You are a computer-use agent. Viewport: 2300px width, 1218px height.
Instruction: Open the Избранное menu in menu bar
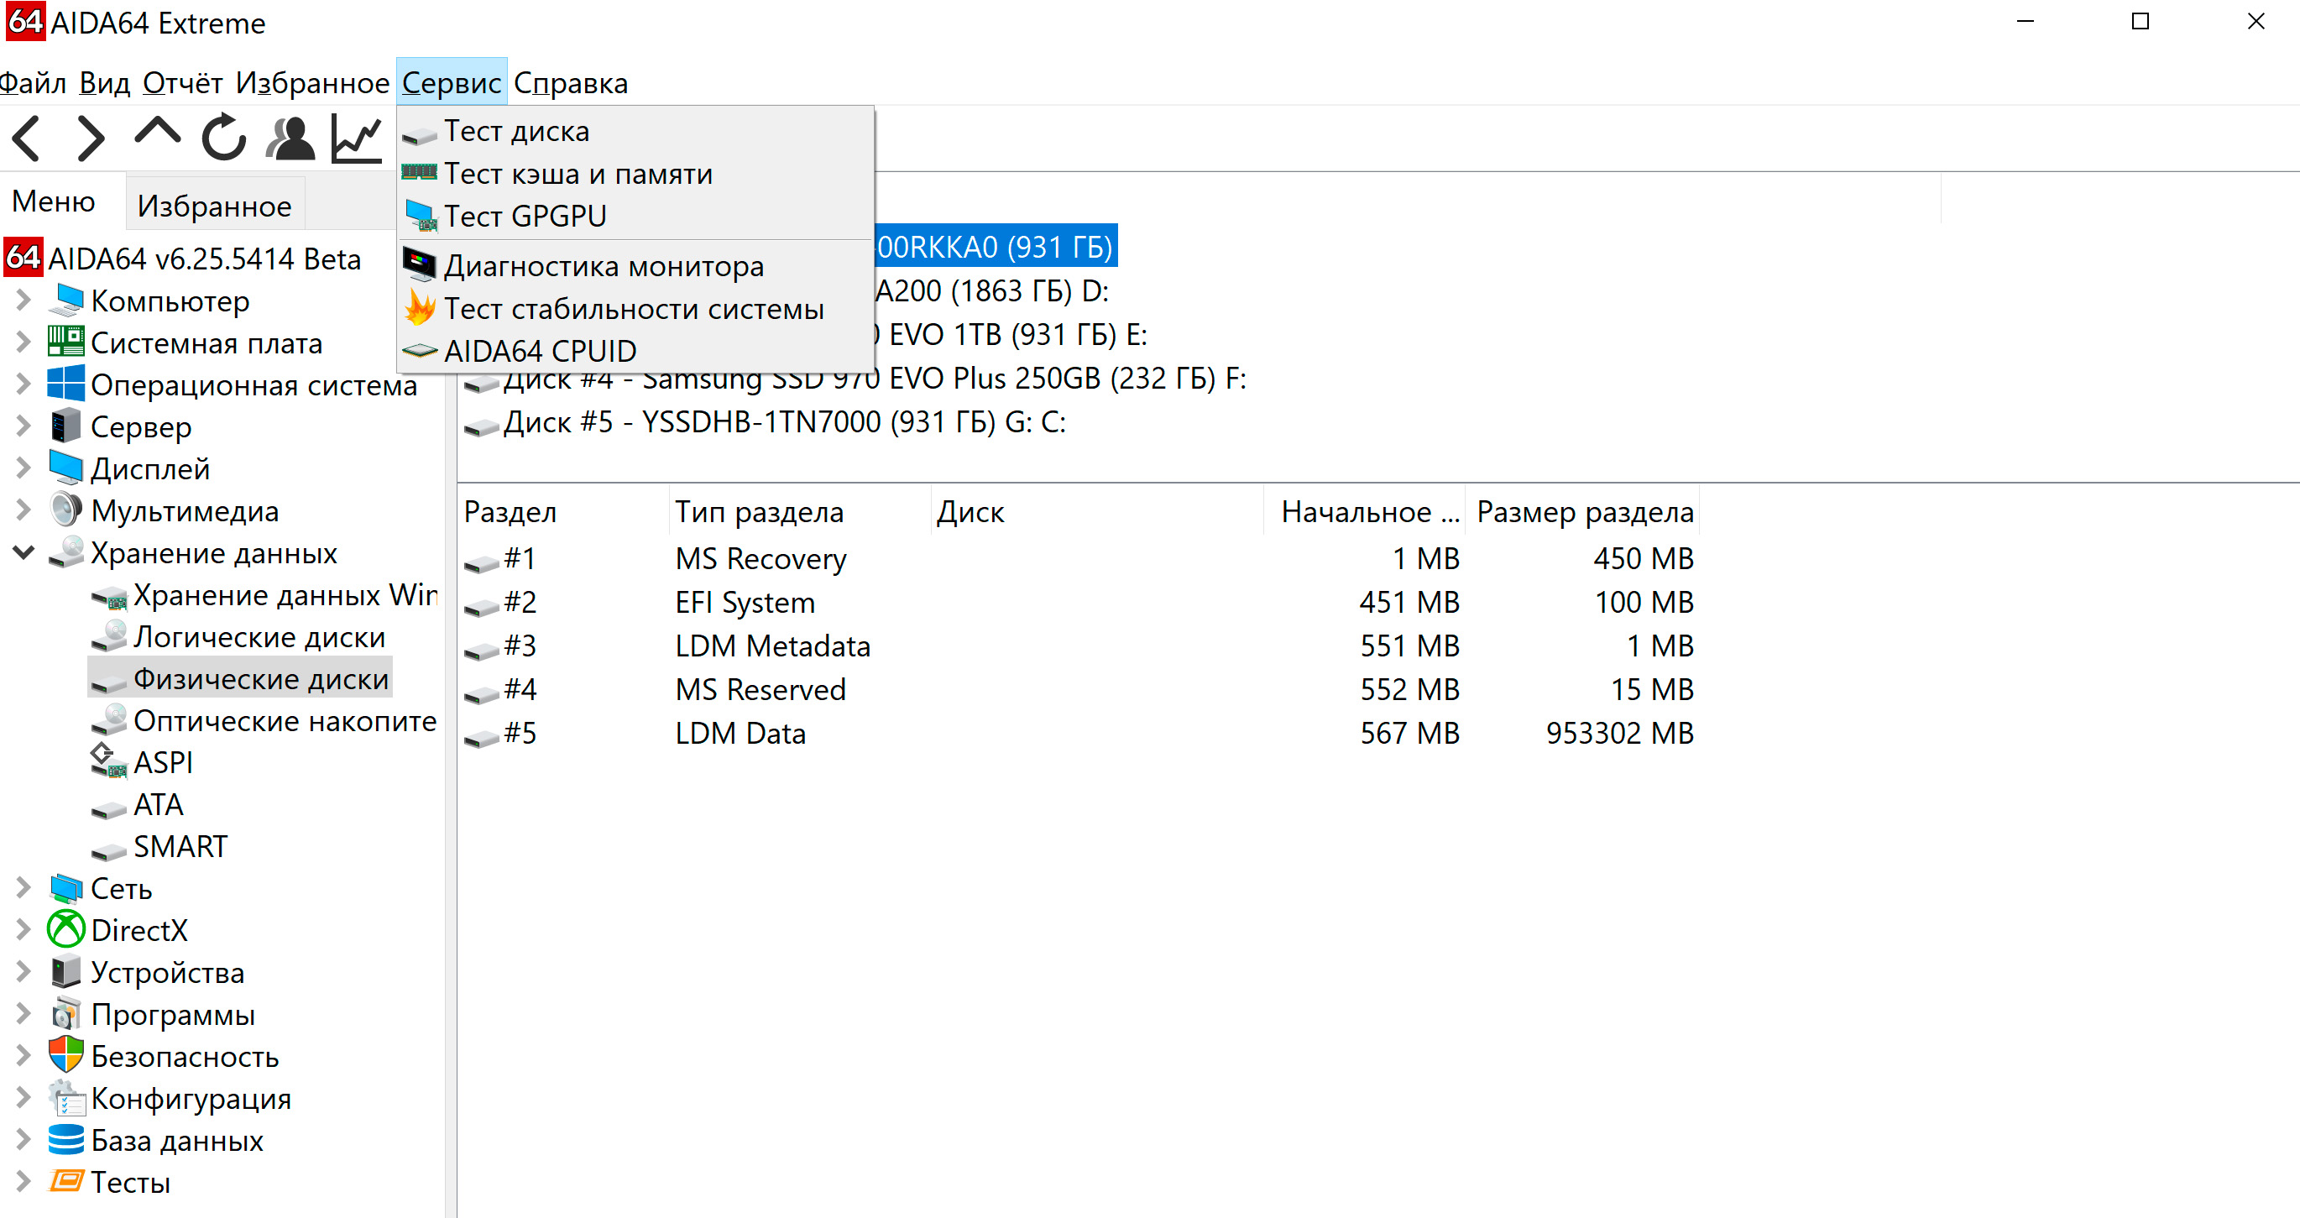[312, 82]
